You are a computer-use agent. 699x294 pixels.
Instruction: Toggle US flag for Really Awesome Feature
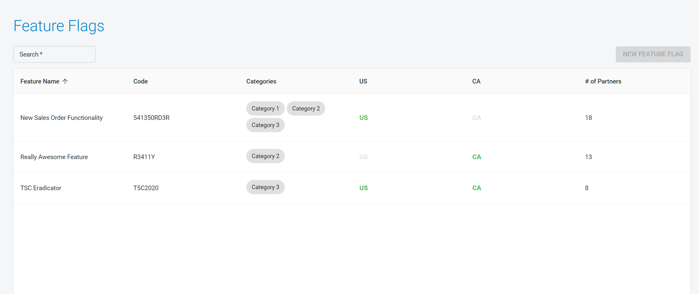tap(363, 157)
